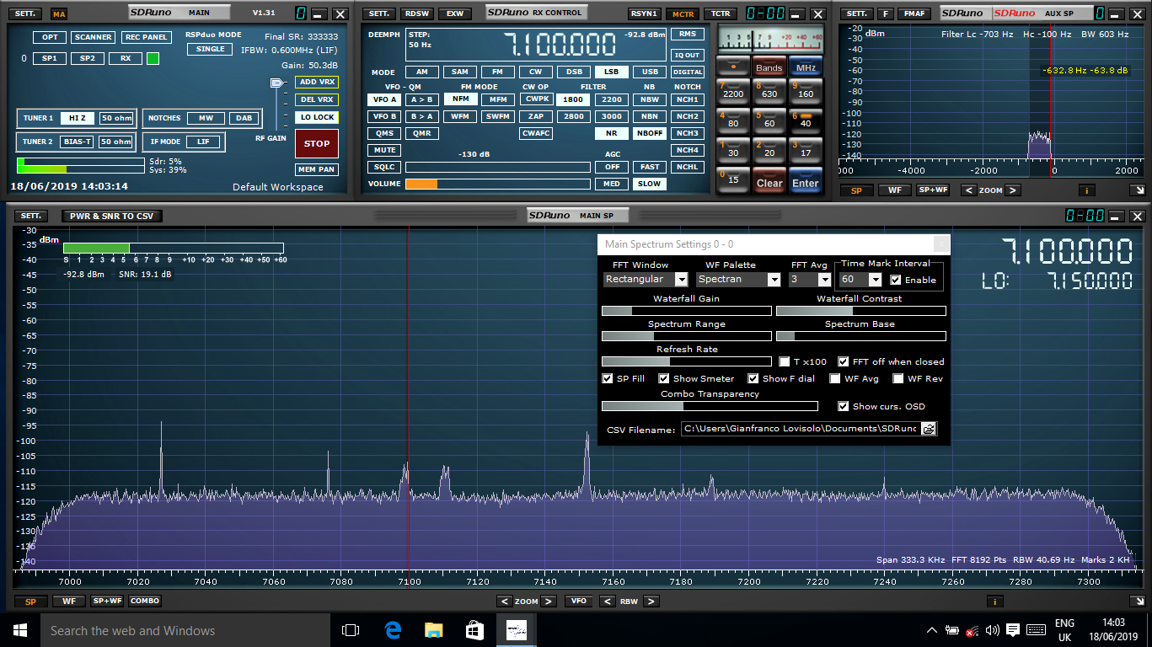Toggle the Time Mark Interval Enable checkbox
Image resolution: width=1152 pixels, height=647 pixels.
tap(896, 280)
